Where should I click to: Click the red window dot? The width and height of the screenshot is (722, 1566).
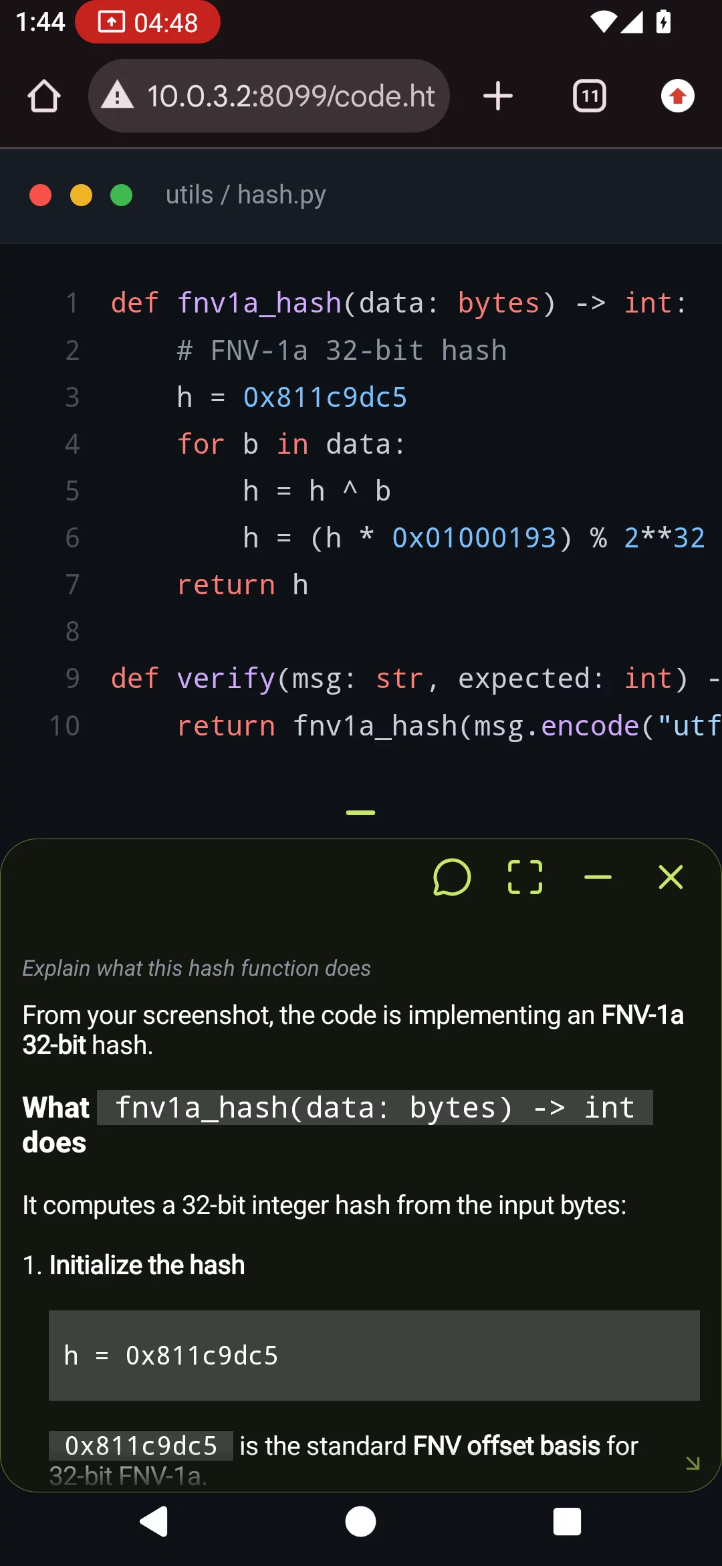point(41,195)
